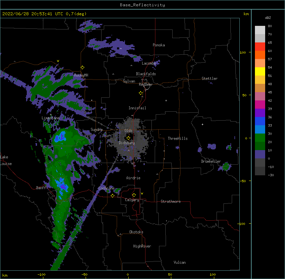
Task: Click the yellow diamond marker below Cochrane
Action: pyautogui.click(x=112, y=195)
